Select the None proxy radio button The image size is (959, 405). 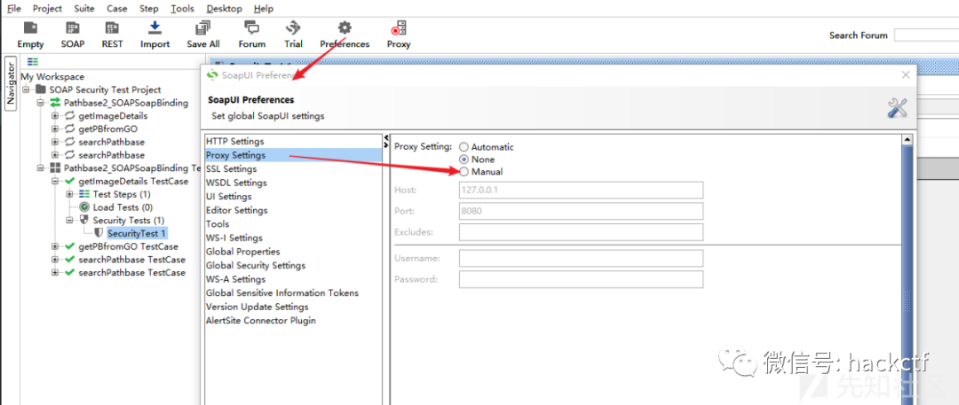tap(464, 160)
